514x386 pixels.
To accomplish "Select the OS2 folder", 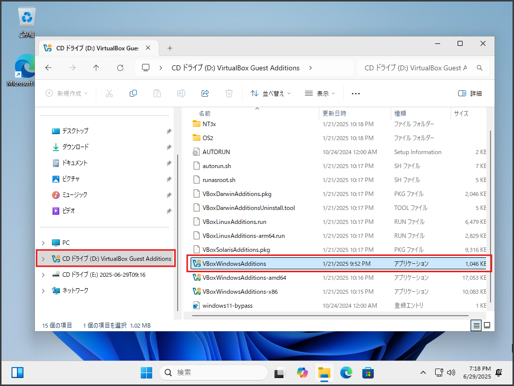I will 208,138.
